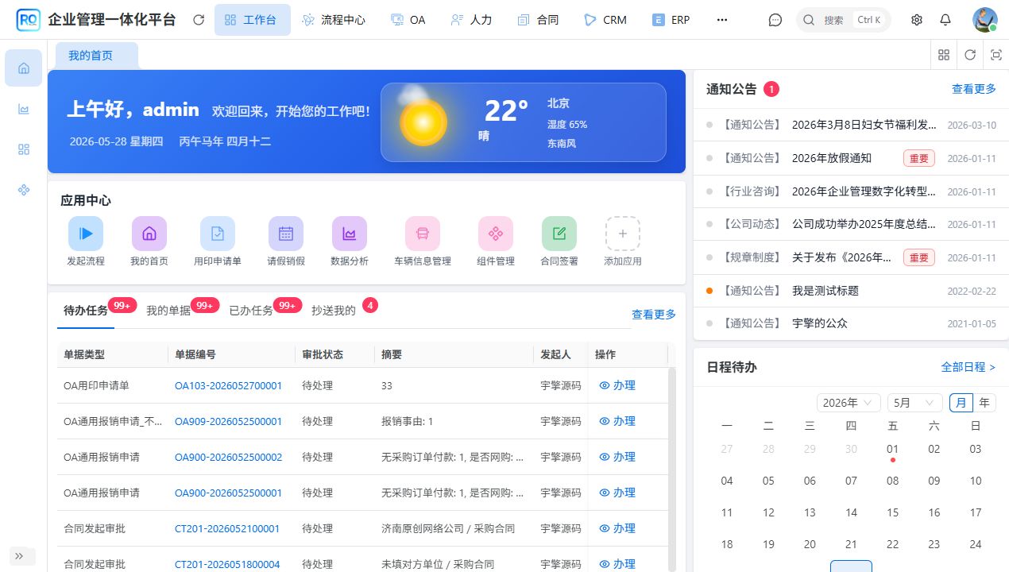This screenshot has height=572, width=1009.
Task: Open the tab grid layout icon
Action: tap(944, 55)
